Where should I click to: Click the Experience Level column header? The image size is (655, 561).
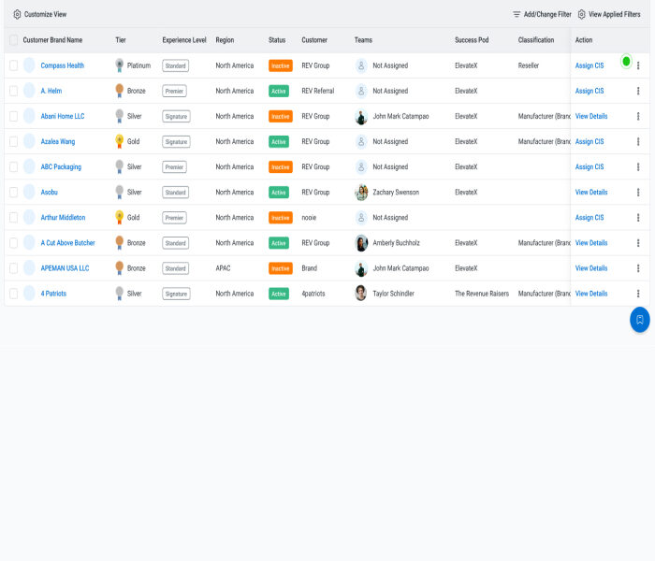pyautogui.click(x=184, y=40)
